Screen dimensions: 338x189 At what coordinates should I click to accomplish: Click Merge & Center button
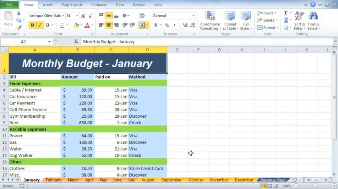(x=142, y=25)
